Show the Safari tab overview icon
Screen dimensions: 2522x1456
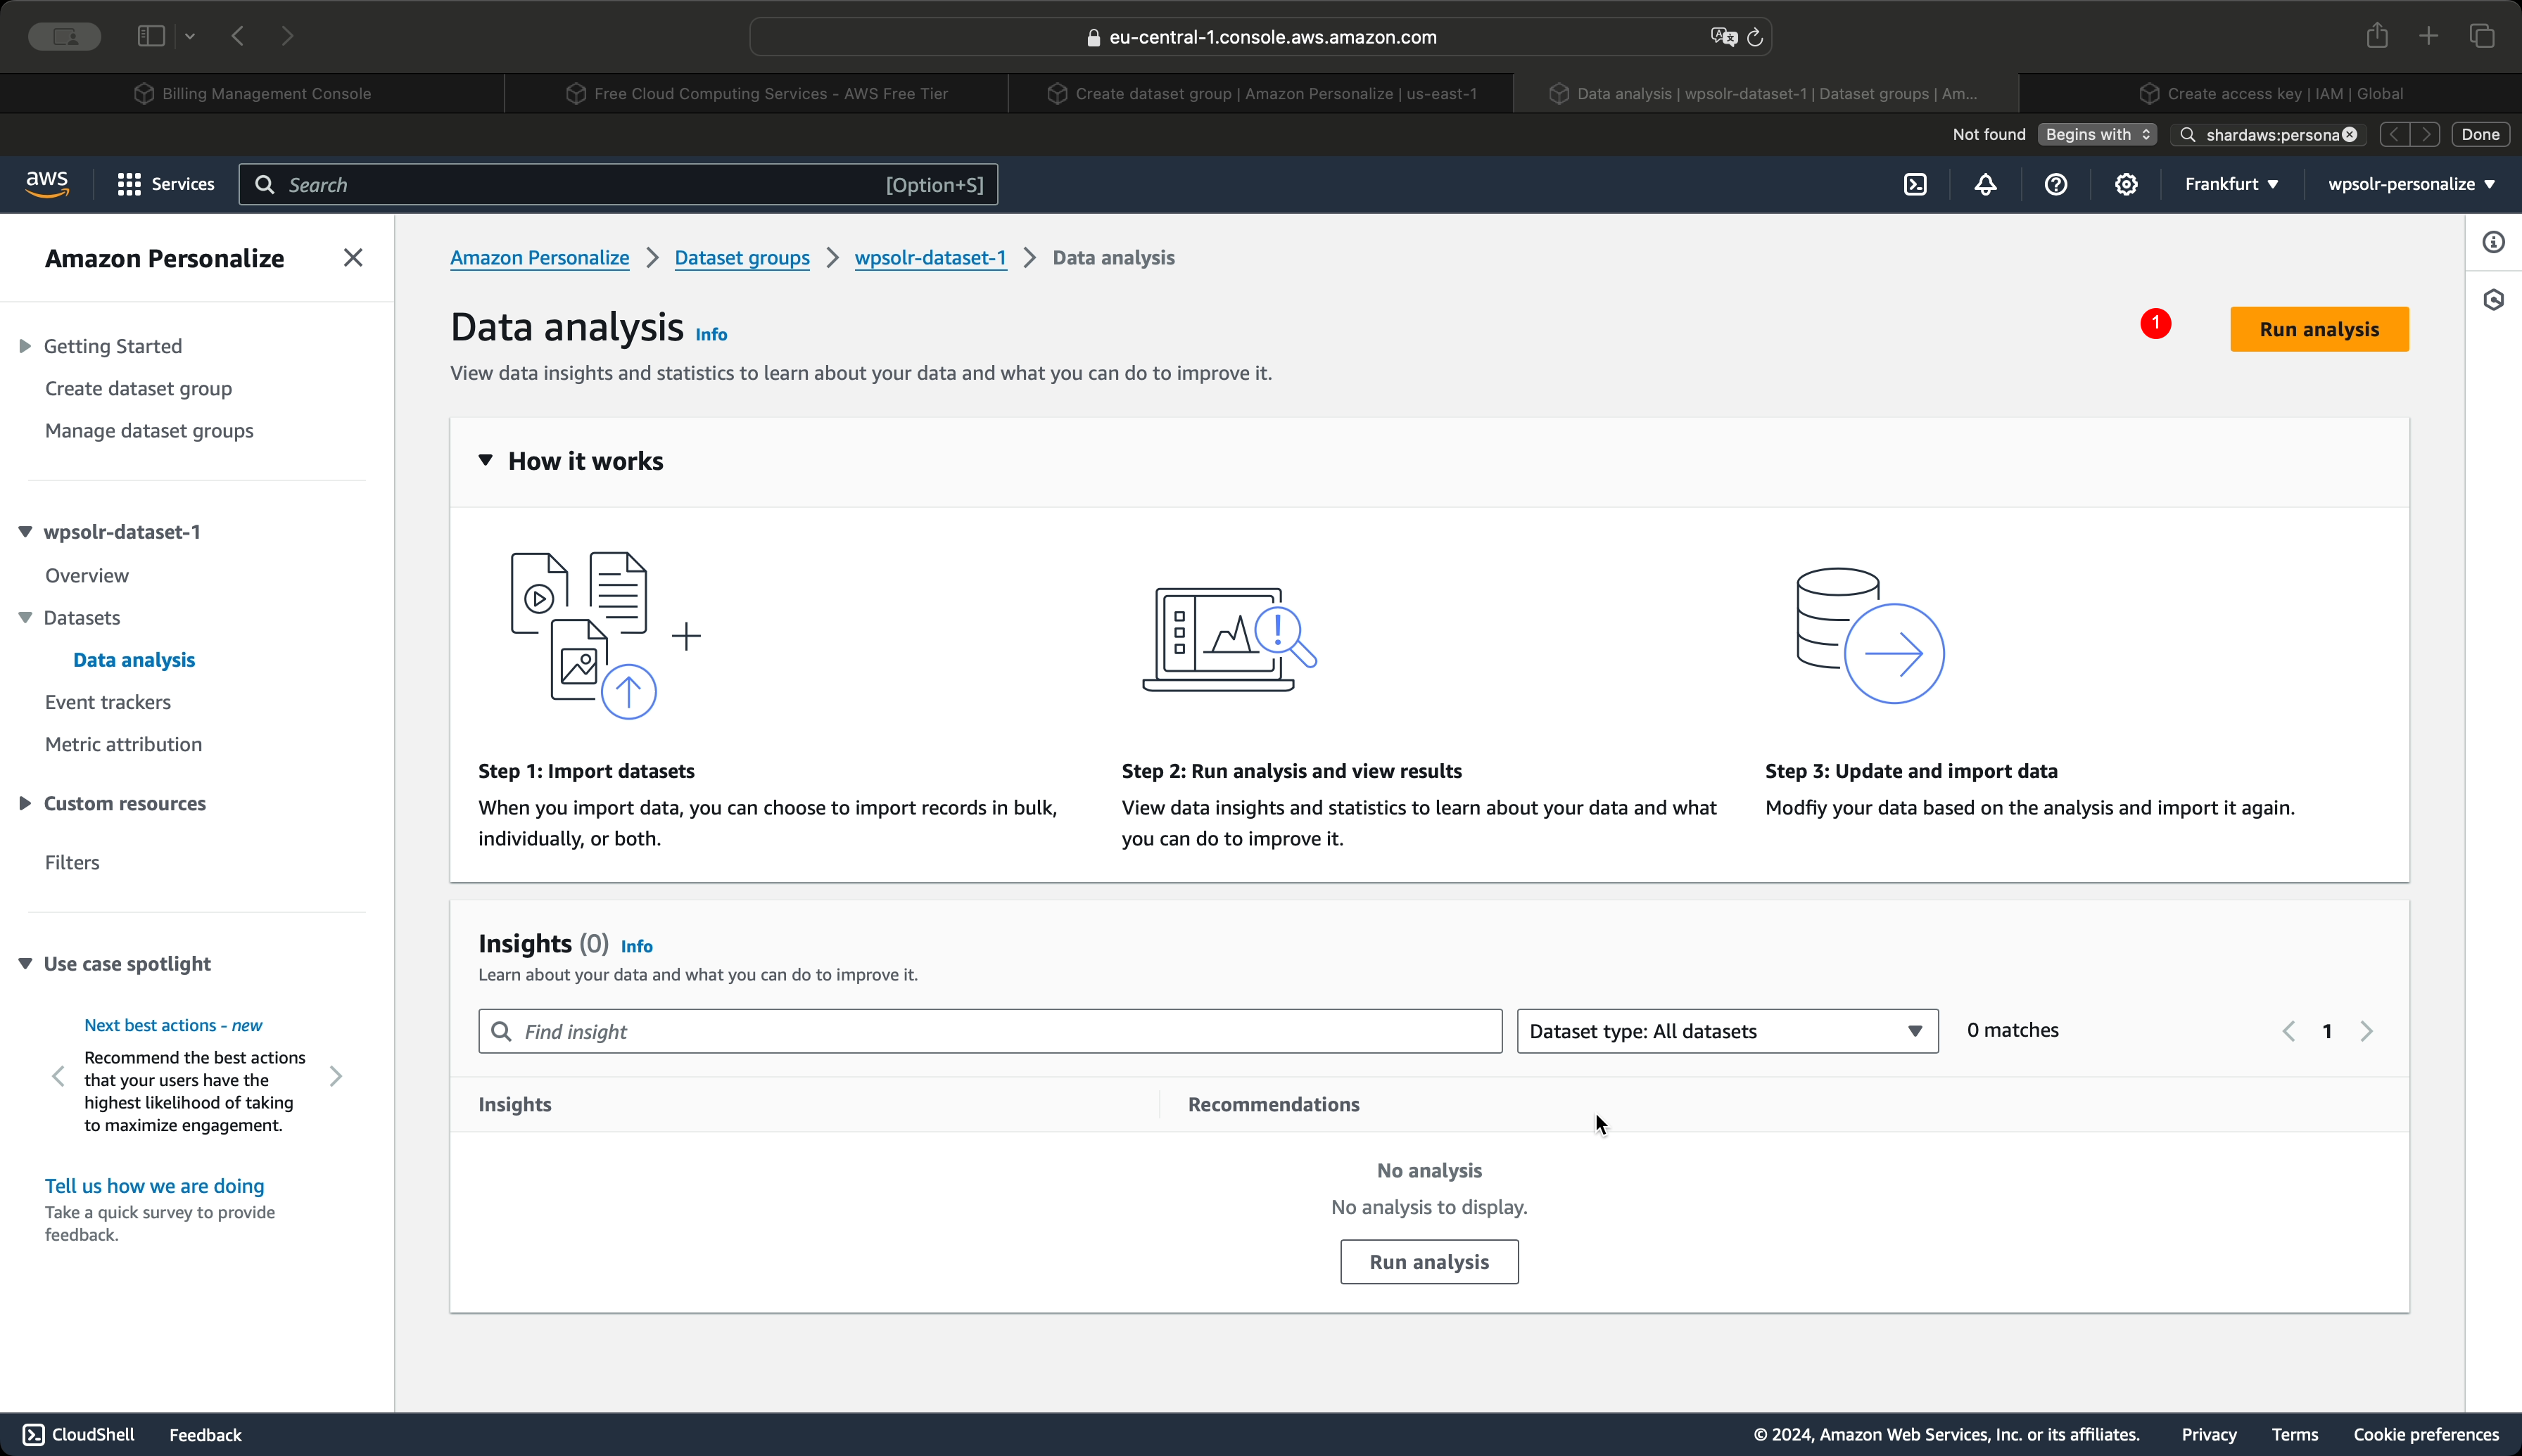(x=2482, y=36)
